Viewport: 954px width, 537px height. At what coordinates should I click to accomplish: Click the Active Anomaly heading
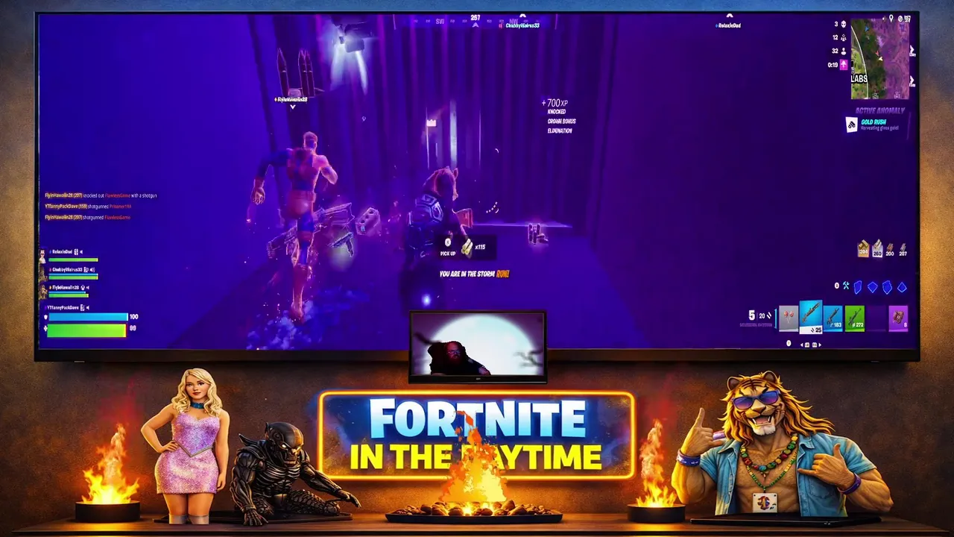pyautogui.click(x=880, y=110)
